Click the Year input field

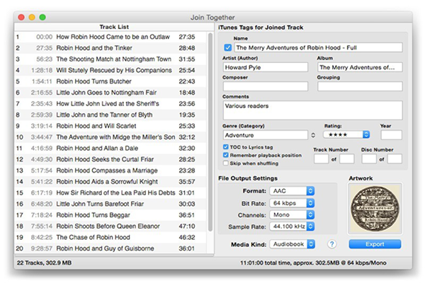tap(391, 134)
